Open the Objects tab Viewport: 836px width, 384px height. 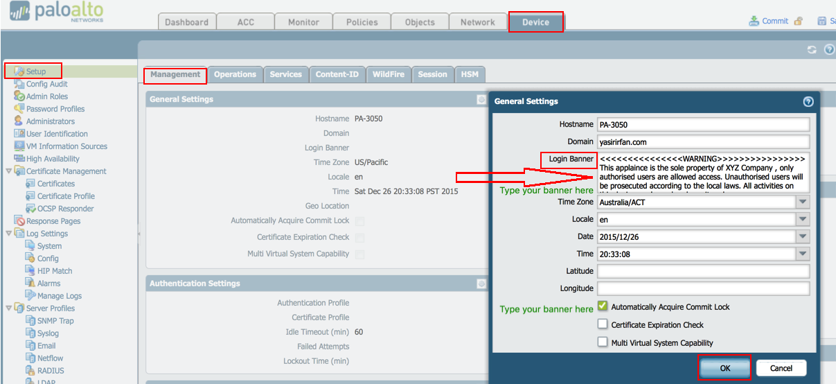coord(420,22)
